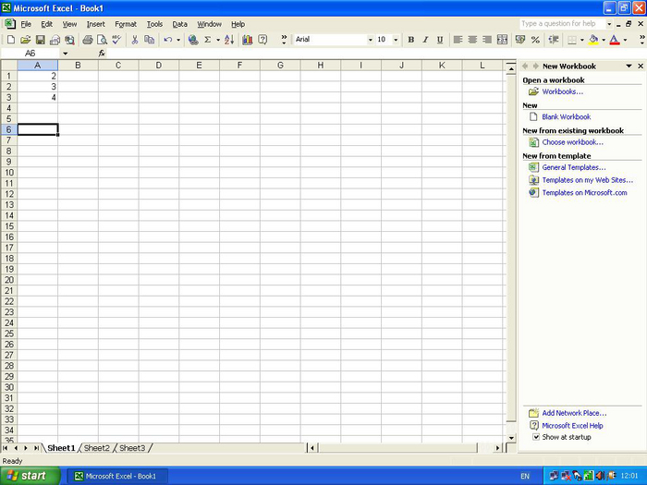Open the General Templates link
647x485 pixels.
(x=573, y=167)
